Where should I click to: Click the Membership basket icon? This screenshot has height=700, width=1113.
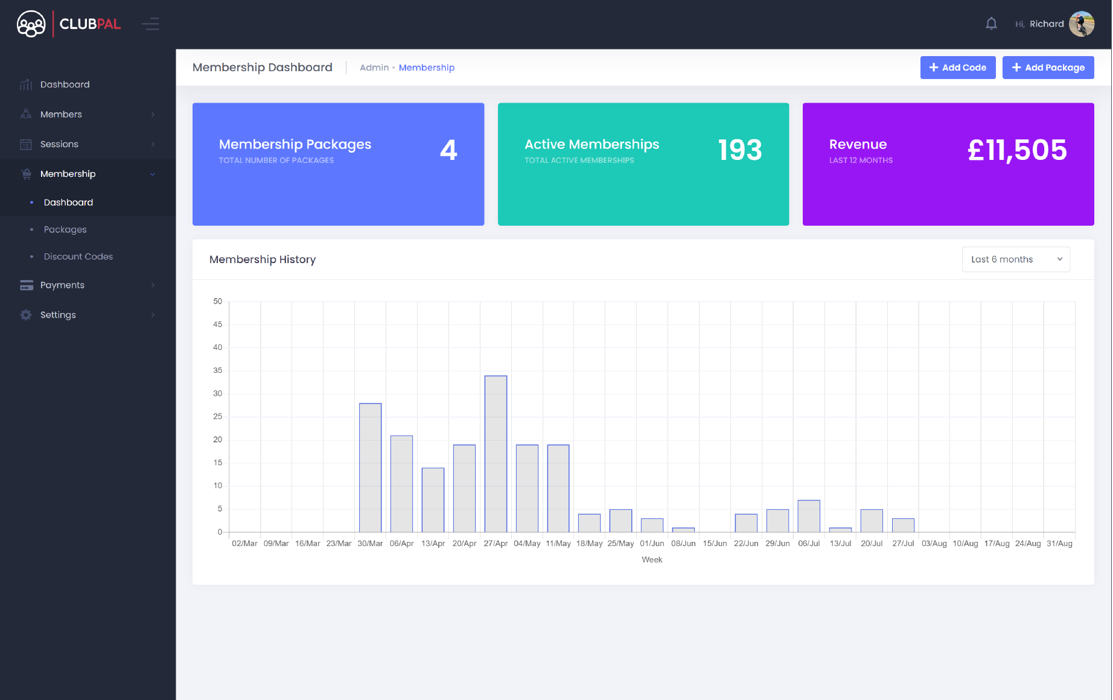click(x=26, y=174)
